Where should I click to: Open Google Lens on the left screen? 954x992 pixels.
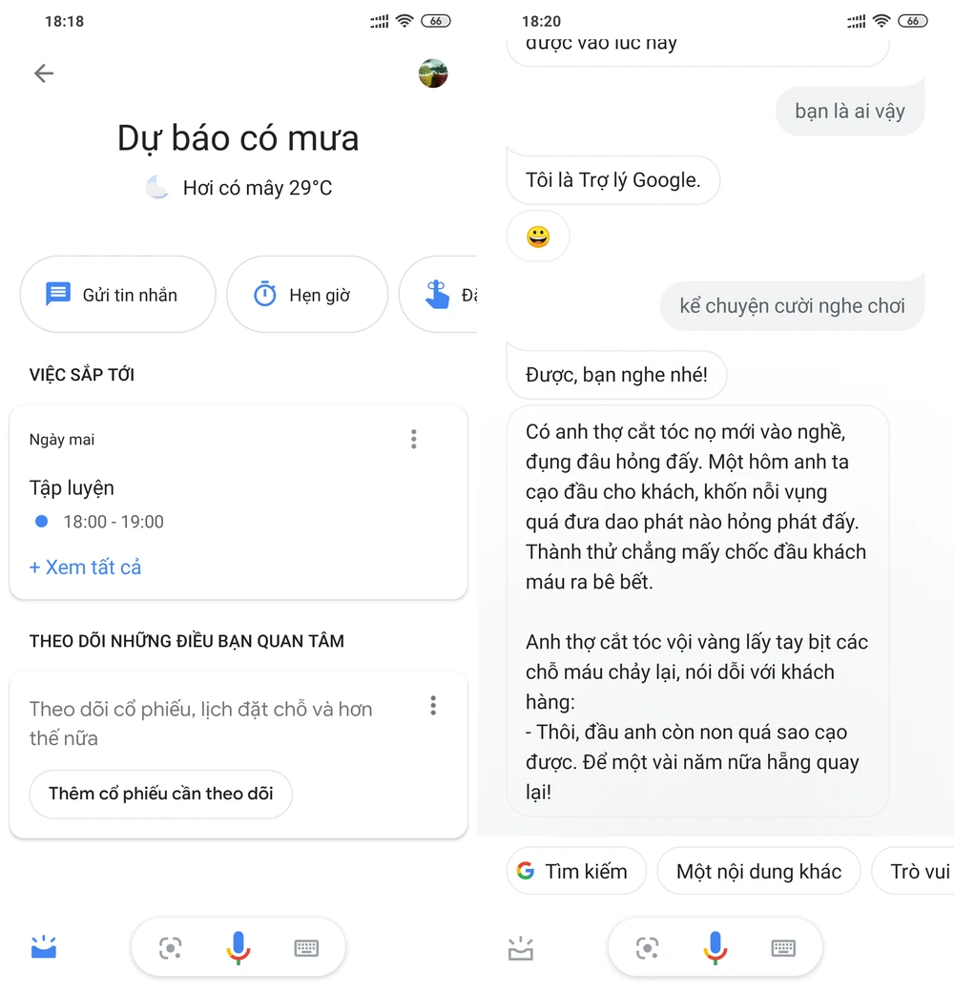pos(170,948)
